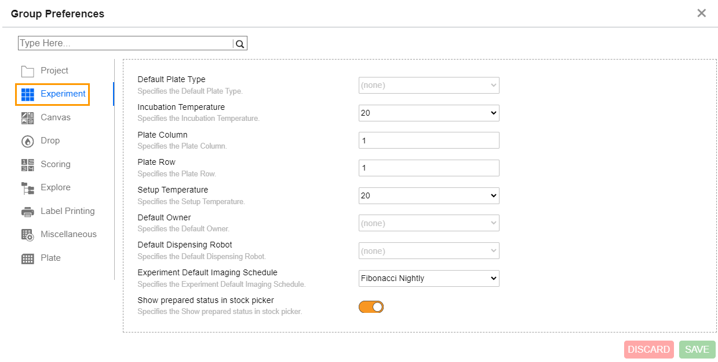Click the Scoring sidebar icon
718x362 pixels.
(x=28, y=165)
